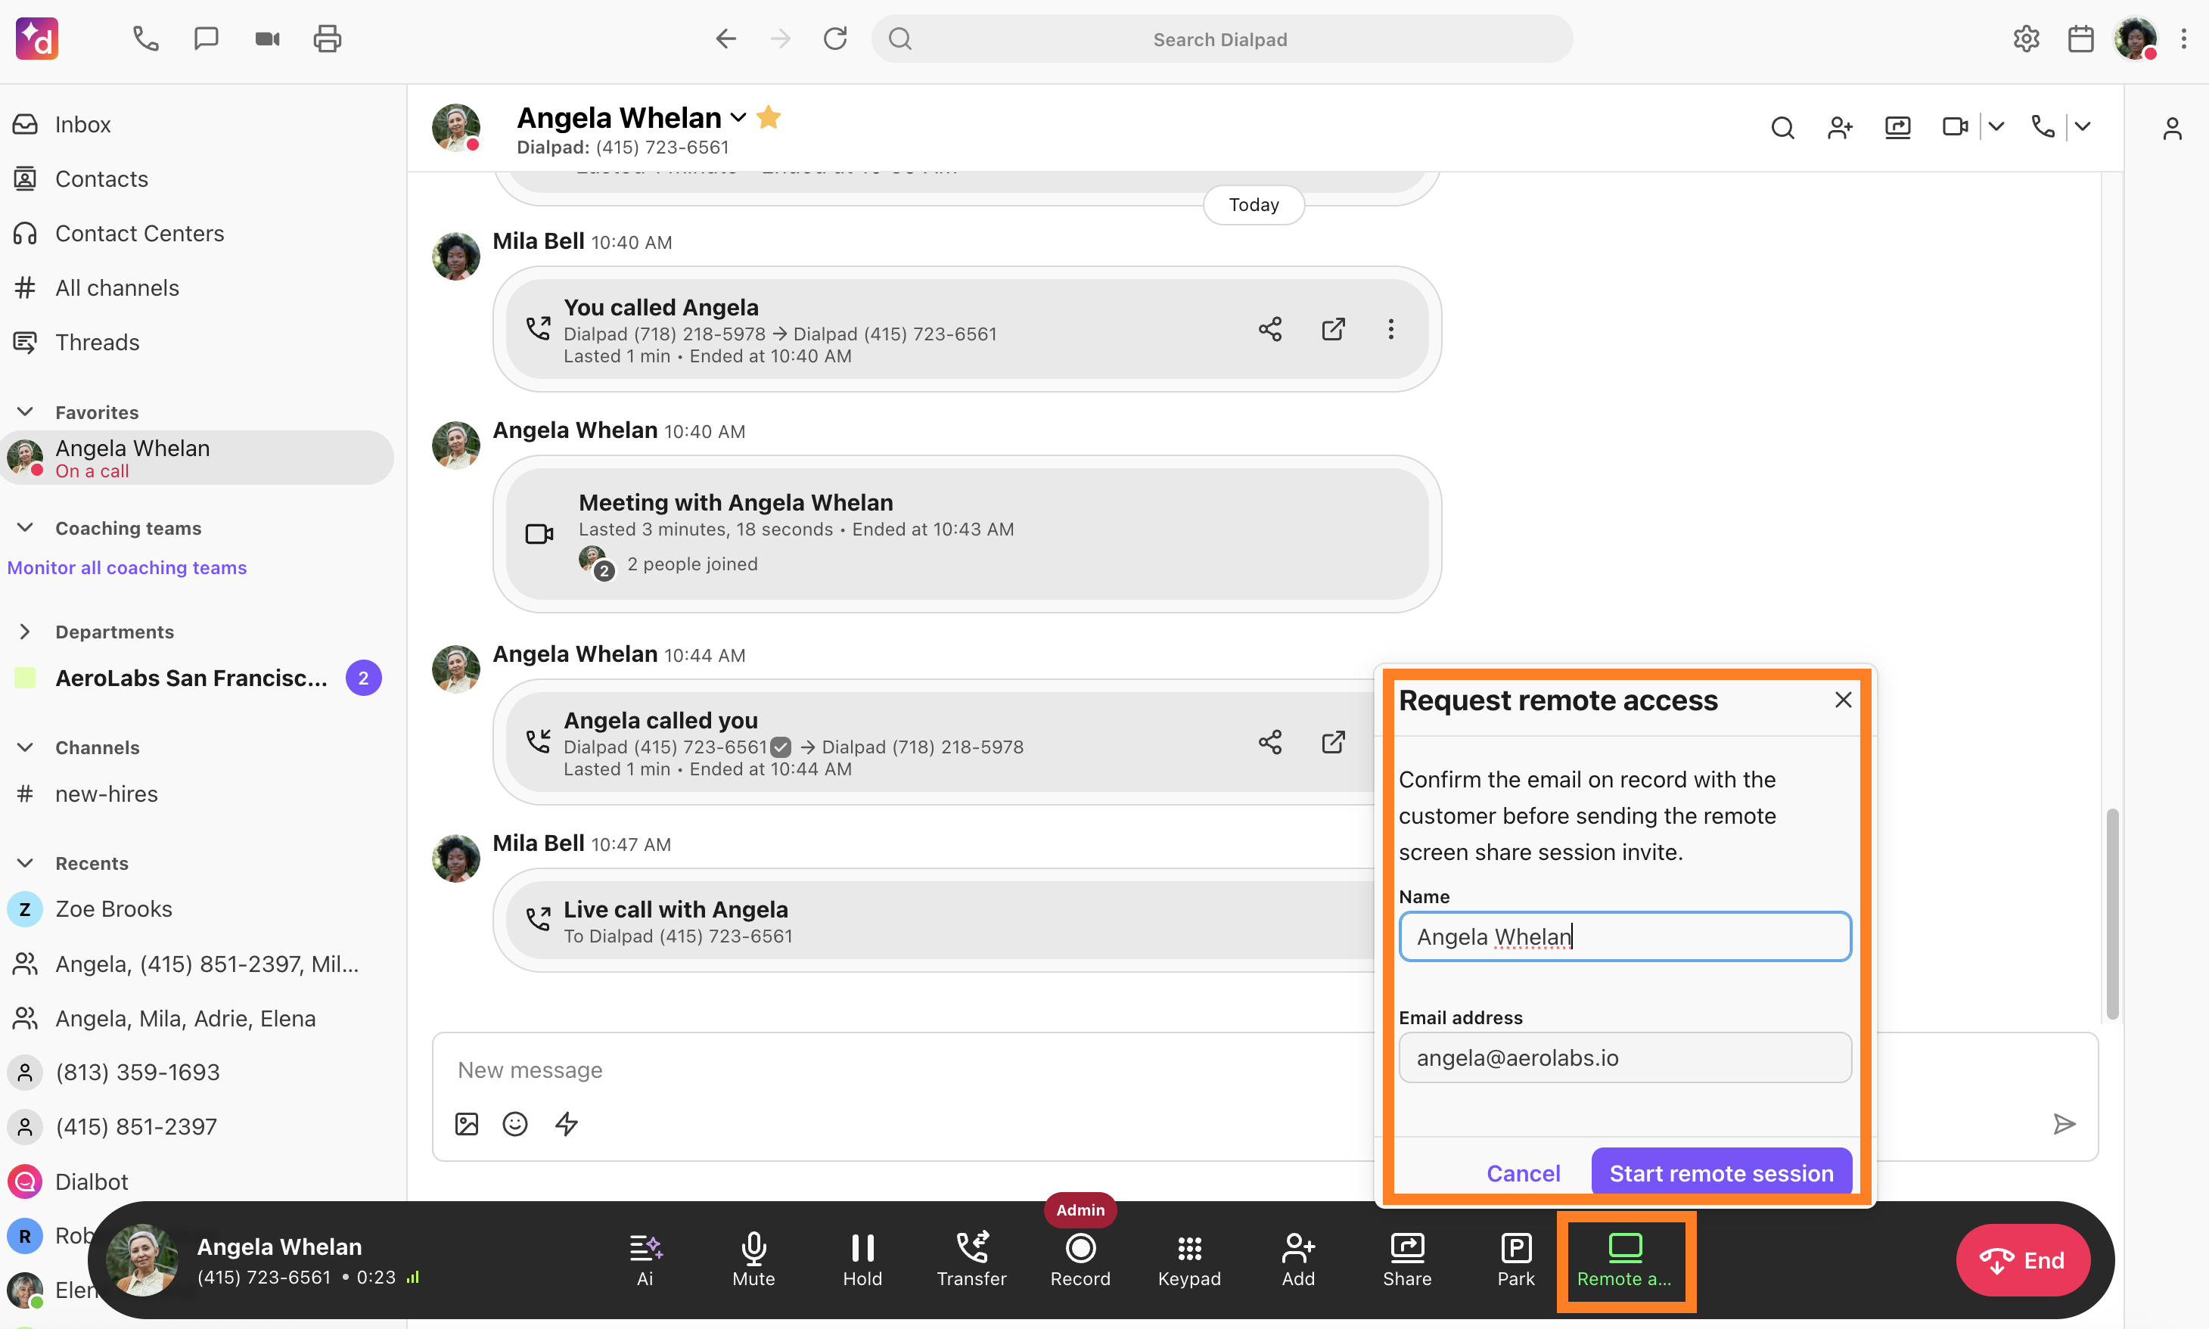Open the Dialpad logo home icon

pyautogui.click(x=37, y=39)
